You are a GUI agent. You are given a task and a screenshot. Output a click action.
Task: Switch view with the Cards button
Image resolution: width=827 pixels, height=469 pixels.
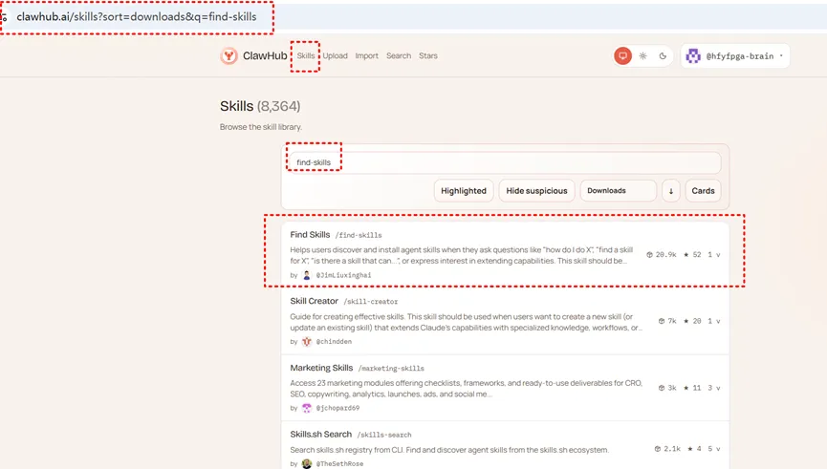click(x=703, y=191)
